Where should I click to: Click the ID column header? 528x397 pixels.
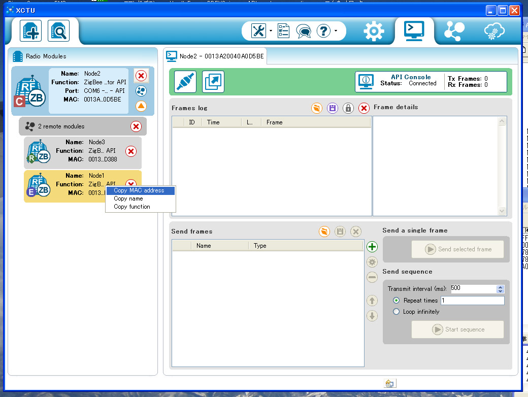click(192, 122)
